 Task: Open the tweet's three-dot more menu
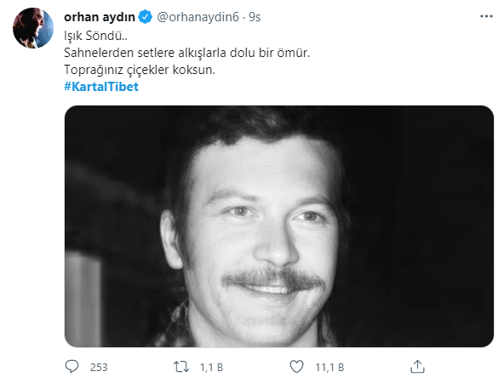pos(486,16)
